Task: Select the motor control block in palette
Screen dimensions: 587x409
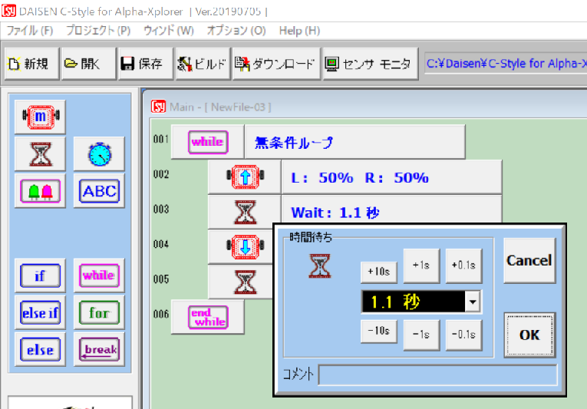Action: coord(40,117)
